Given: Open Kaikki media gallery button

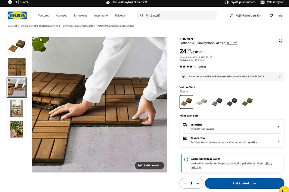Looking at the screenshot, I should point(150,166).
